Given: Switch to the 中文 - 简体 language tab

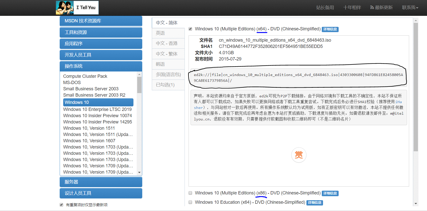Looking at the screenshot, I should point(168,23).
